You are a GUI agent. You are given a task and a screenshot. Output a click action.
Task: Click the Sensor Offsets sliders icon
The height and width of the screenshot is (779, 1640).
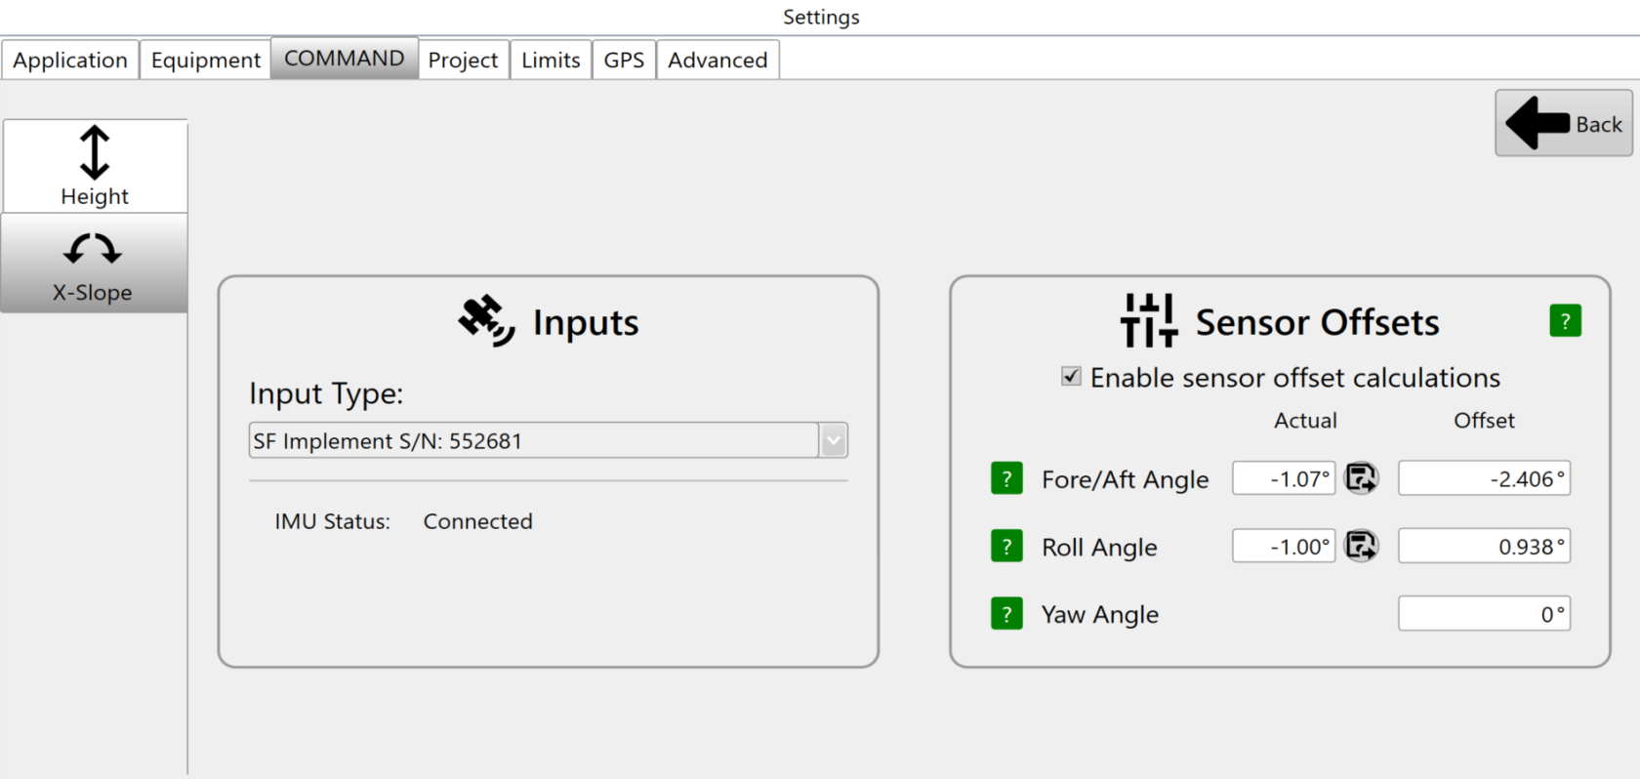pos(1149,320)
